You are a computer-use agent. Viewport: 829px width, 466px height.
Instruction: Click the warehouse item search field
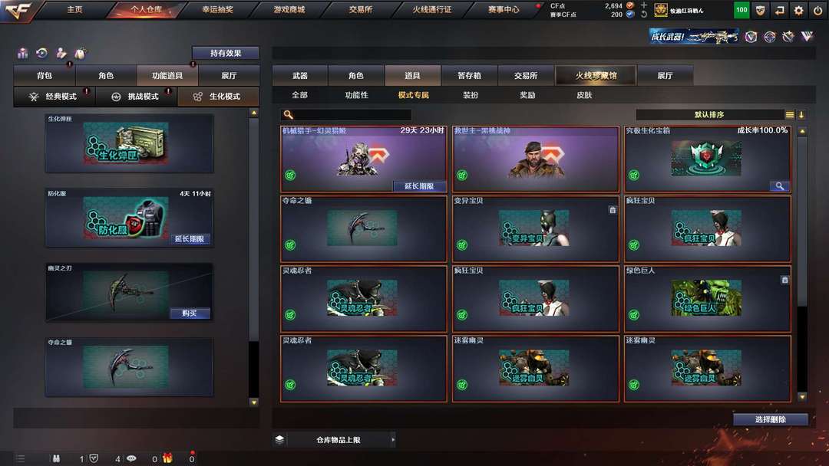pos(346,114)
